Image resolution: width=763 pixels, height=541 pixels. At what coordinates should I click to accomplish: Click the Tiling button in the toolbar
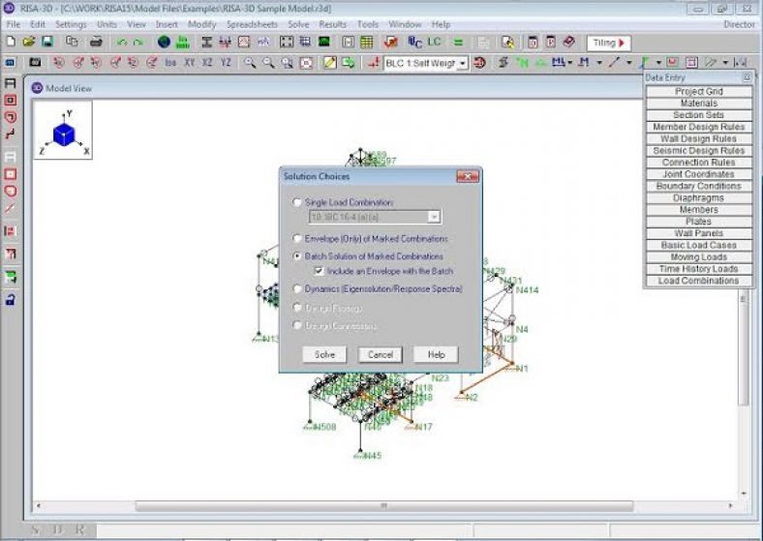point(609,43)
